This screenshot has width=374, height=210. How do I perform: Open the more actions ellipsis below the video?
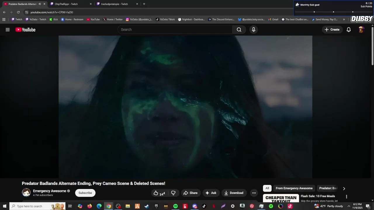click(x=254, y=193)
